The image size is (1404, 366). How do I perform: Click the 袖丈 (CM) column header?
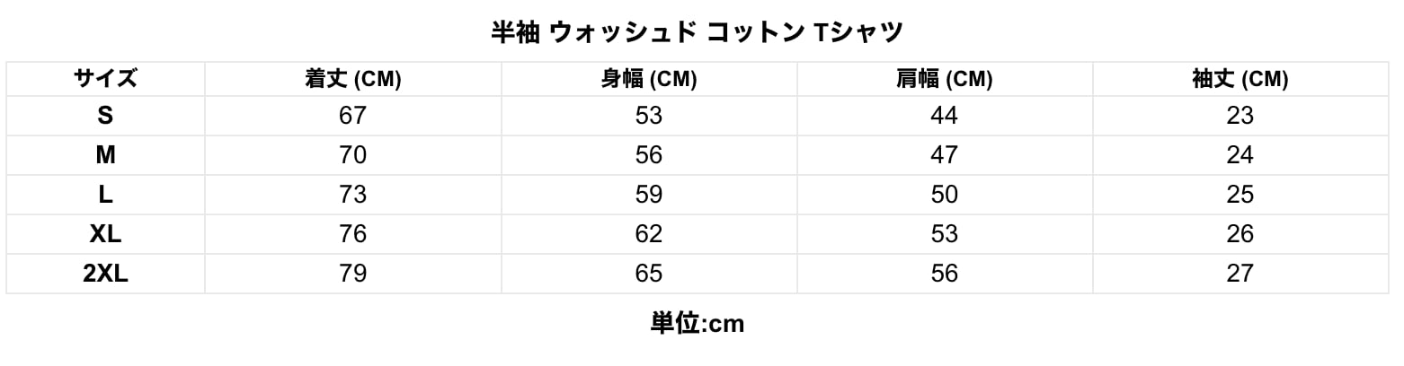coord(1240,79)
